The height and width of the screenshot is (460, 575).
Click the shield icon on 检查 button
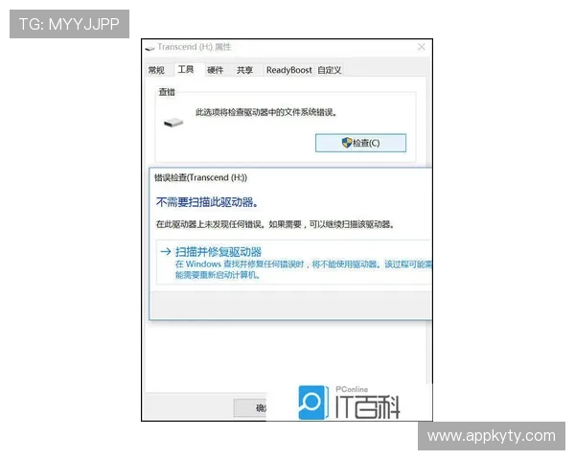click(x=347, y=143)
